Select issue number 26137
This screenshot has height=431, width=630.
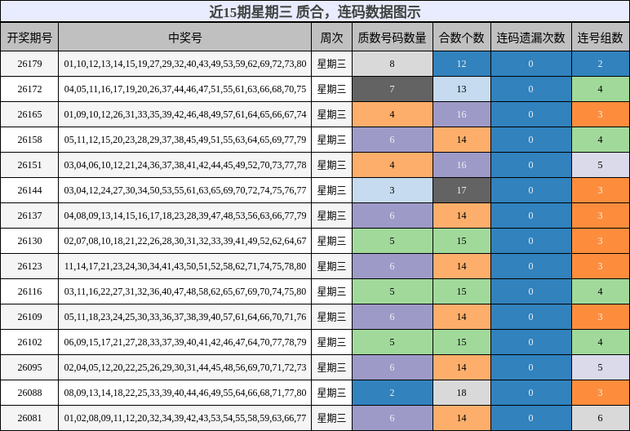29,215
